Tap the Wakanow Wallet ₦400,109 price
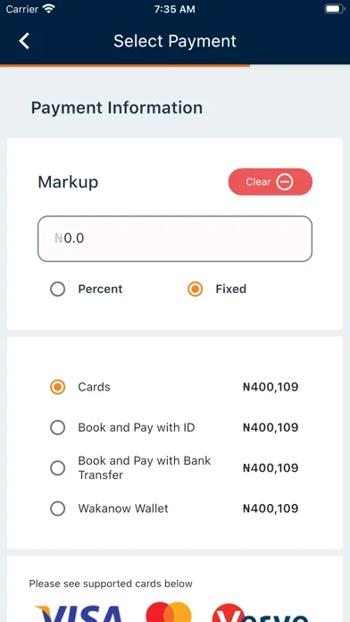350x622 pixels. [271, 509]
